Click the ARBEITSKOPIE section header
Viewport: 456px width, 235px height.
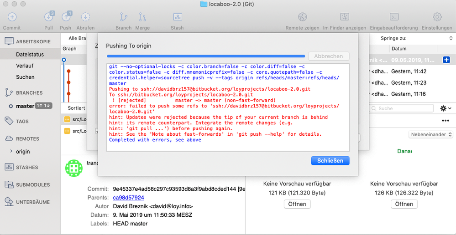coord(33,41)
